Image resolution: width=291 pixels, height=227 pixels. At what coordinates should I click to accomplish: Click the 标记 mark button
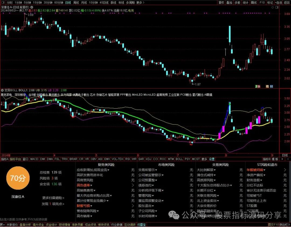pos(270,3)
